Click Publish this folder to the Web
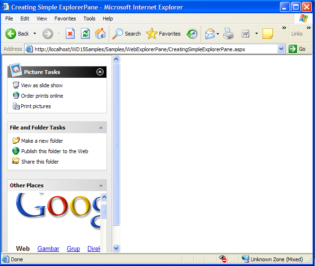315x266 pixels. (x=54, y=151)
